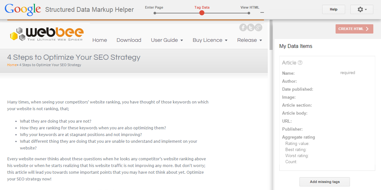The image size is (381, 190).
Task: Click the Add missing tags button
Action: [325, 182]
